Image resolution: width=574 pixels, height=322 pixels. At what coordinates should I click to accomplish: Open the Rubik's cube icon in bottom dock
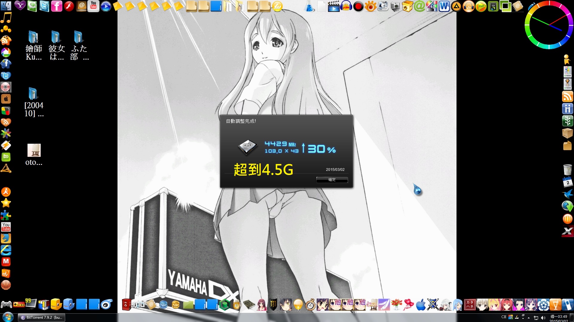click(44, 304)
